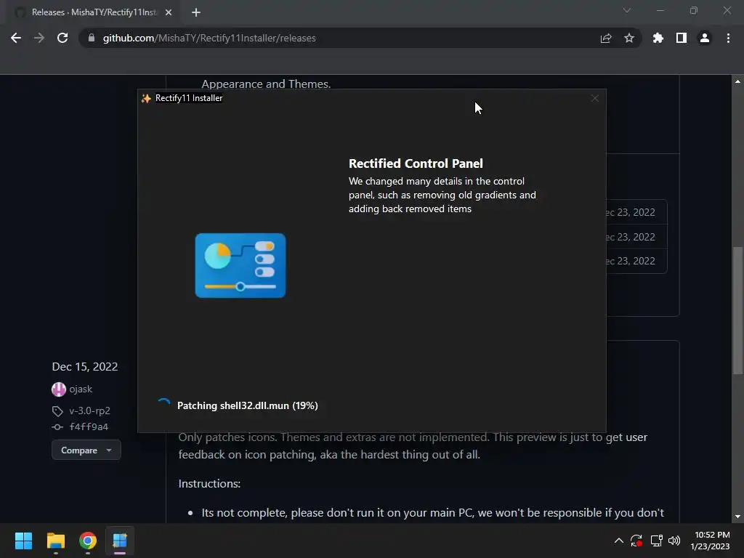The width and height of the screenshot is (744, 558).
Task: Click the Patching shell32.dll.mun status text
Action: pos(248,405)
